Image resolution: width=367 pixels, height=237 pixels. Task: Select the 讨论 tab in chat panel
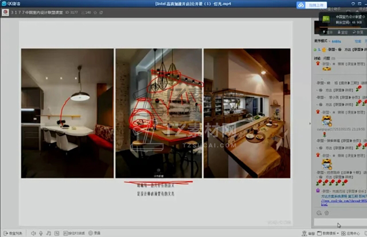point(318,58)
